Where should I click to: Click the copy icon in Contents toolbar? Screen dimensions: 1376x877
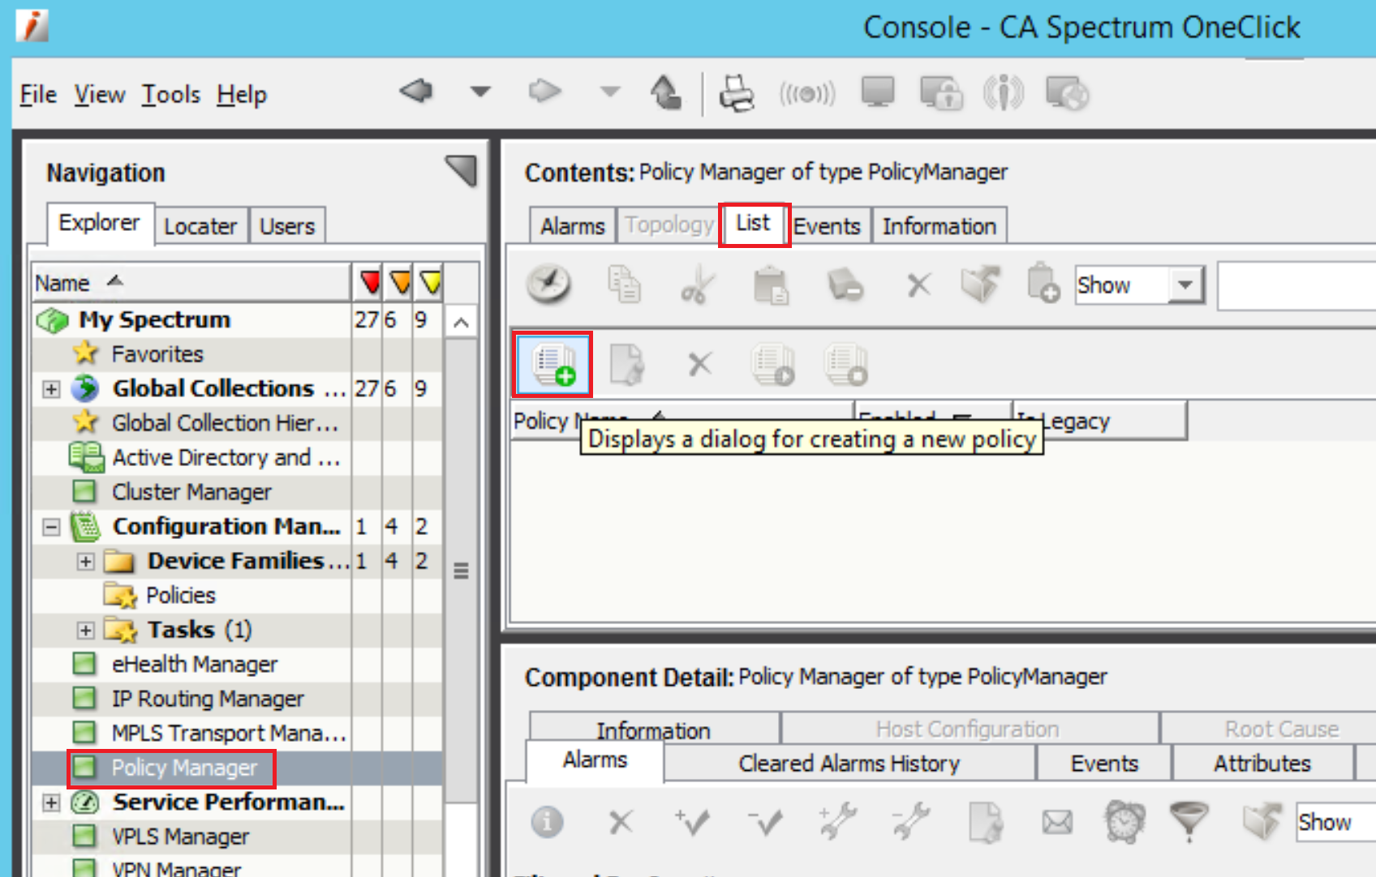624,284
